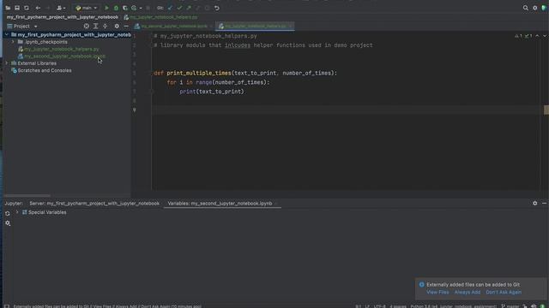This screenshot has width=549, height=308.
Task: Click 'Always Add' in Git notification
Action: [x=468, y=292]
